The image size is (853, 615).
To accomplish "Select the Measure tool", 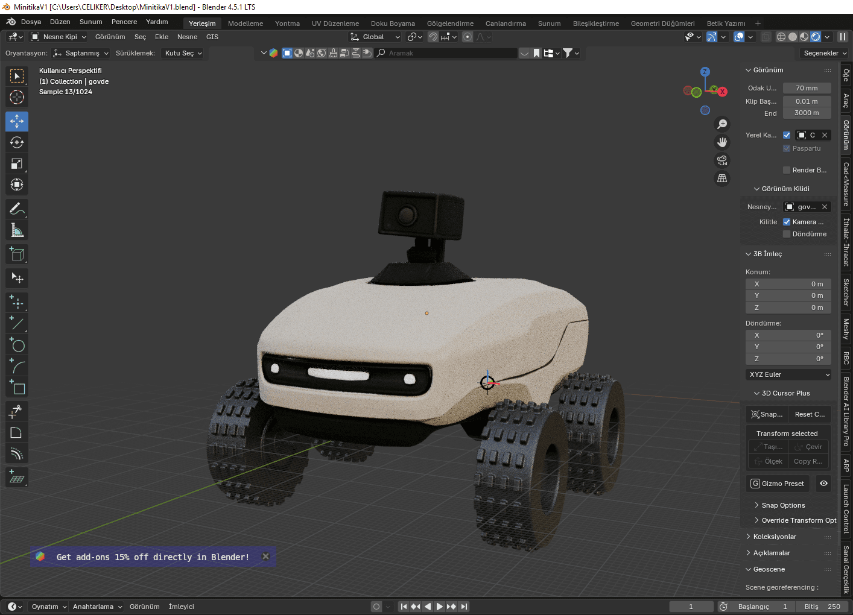I will click(x=17, y=230).
